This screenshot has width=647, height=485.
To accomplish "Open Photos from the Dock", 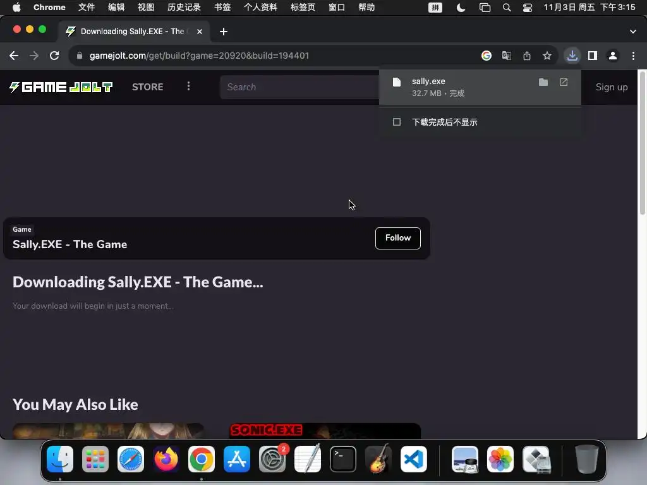I will coord(500,459).
